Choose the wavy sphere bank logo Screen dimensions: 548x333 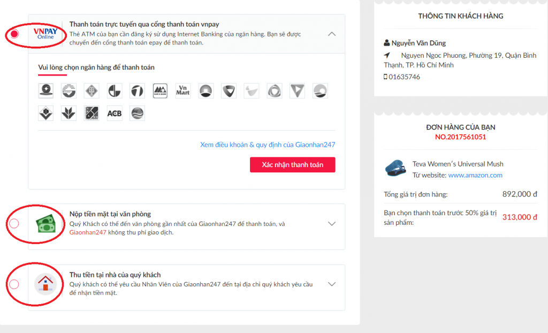[x=138, y=113]
